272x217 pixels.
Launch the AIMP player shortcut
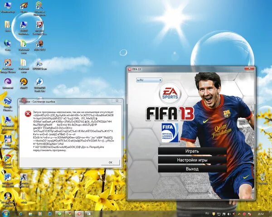[x=24, y=83]
